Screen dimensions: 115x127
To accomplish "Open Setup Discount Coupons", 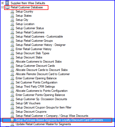I will click(31, 112).
